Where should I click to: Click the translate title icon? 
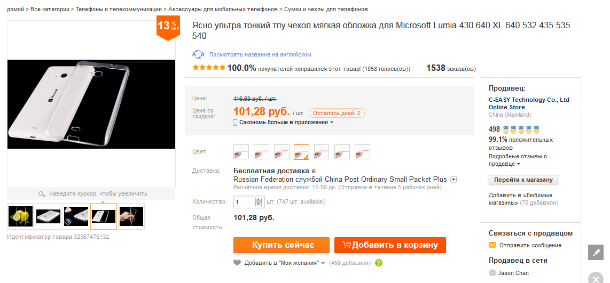click(x=198, y=54)
